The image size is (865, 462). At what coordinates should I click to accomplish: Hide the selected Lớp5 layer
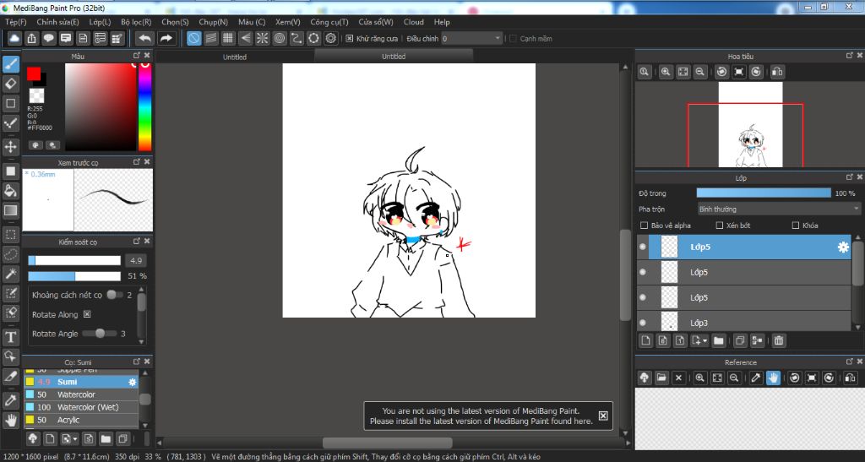point(643,247)
